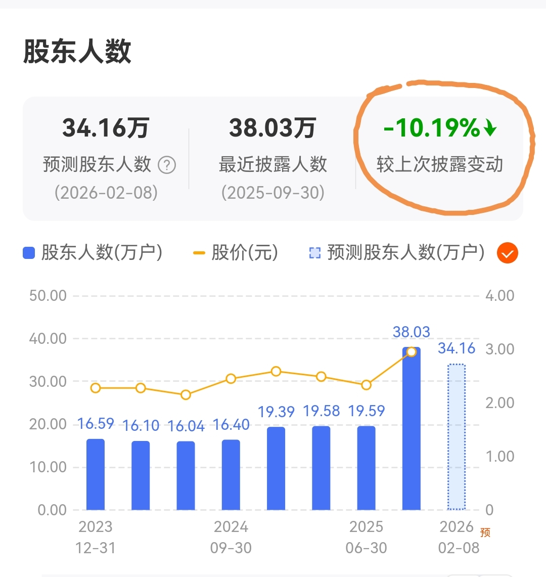
Task: Click the 2026 02-08 axis label
Action: [x=459, y=537]
